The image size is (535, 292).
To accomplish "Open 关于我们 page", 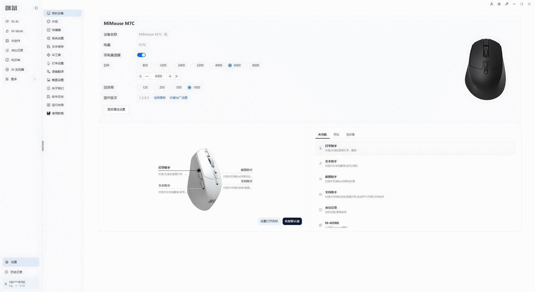I will pyautogui.click(x=63, y=88).
